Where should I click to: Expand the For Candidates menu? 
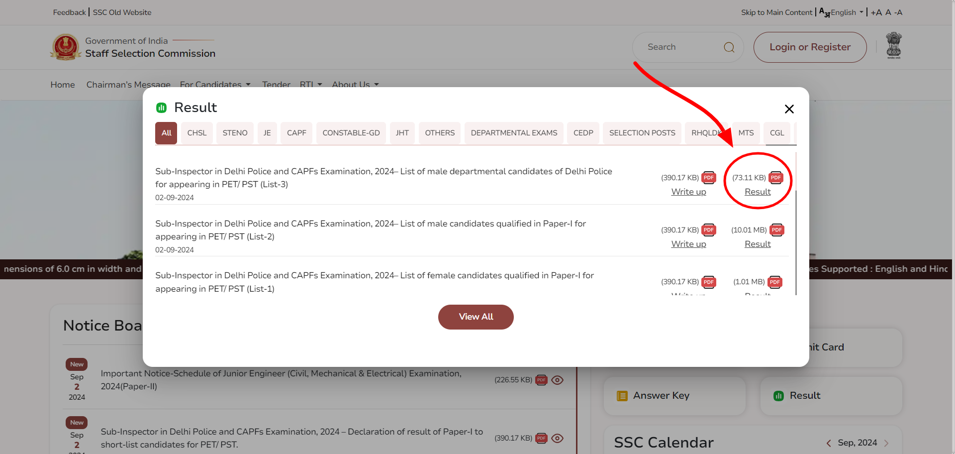[215, 85]
